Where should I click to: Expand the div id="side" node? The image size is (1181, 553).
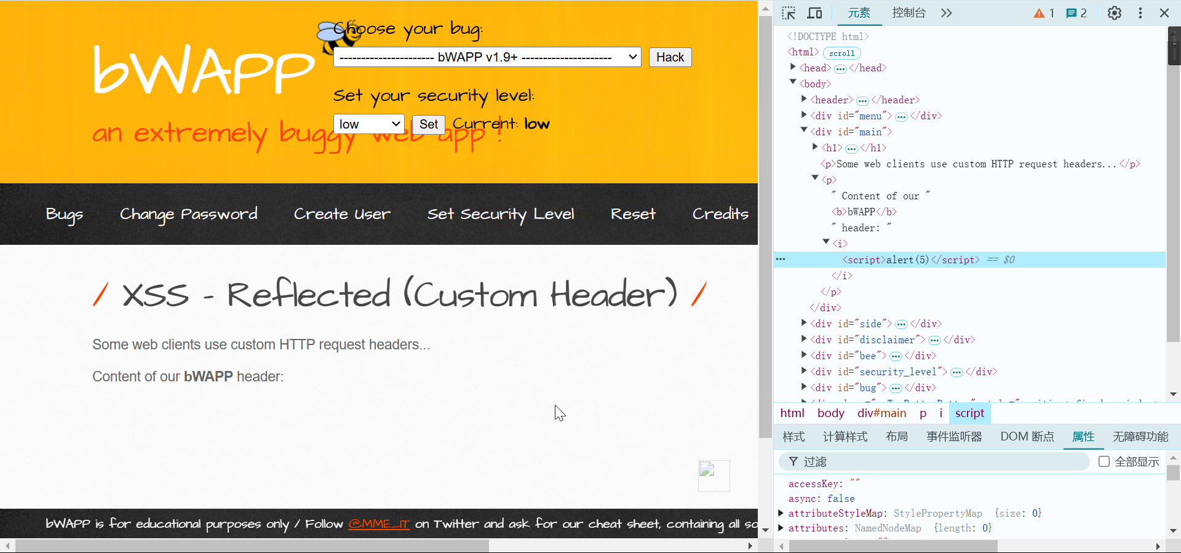point(804,323)
